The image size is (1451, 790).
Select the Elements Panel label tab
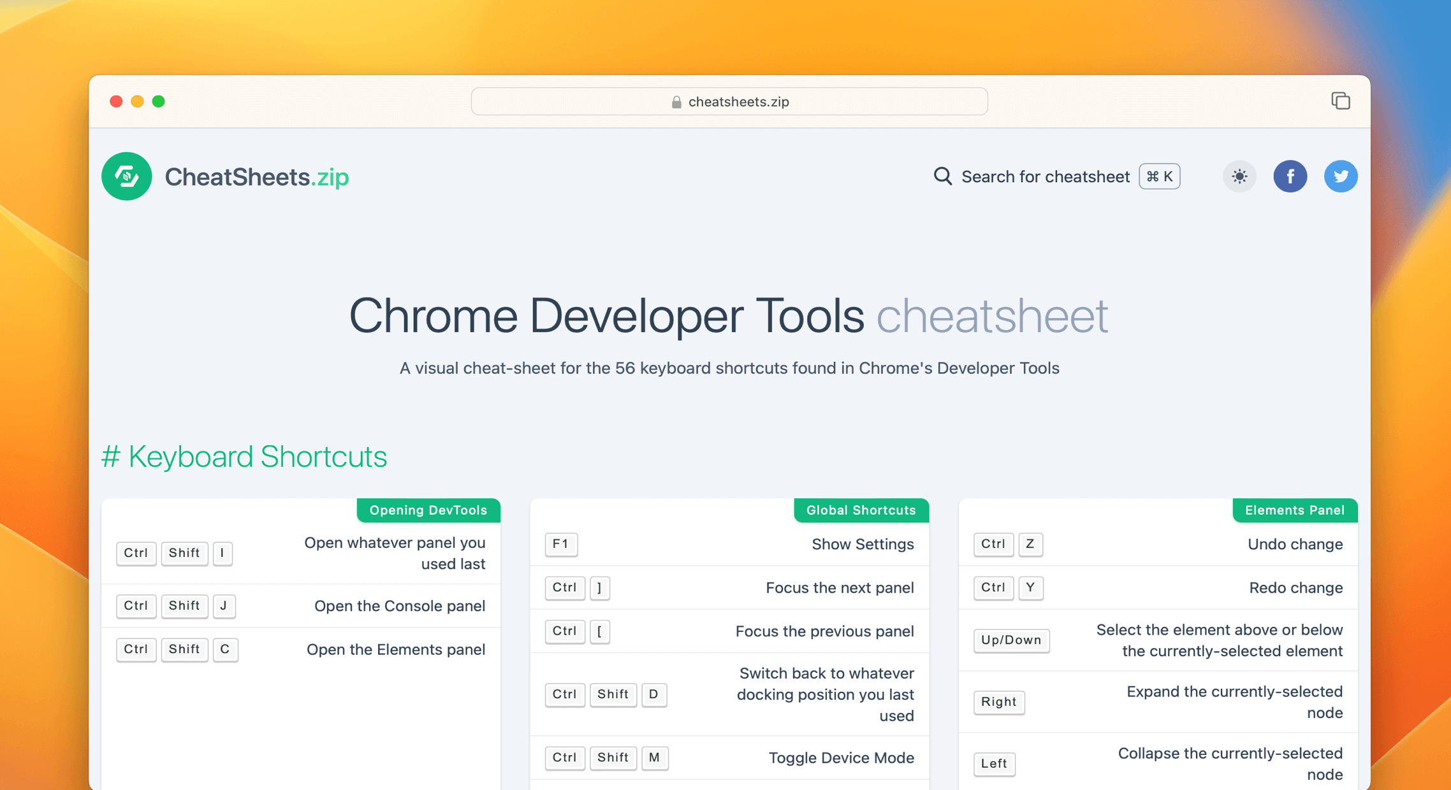(x=1294, y=510)
